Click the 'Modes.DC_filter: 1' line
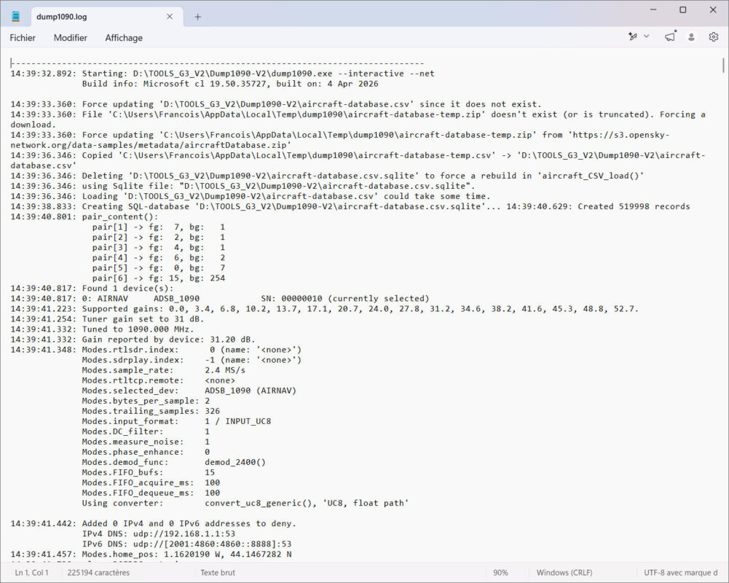 tap(146, 431)
